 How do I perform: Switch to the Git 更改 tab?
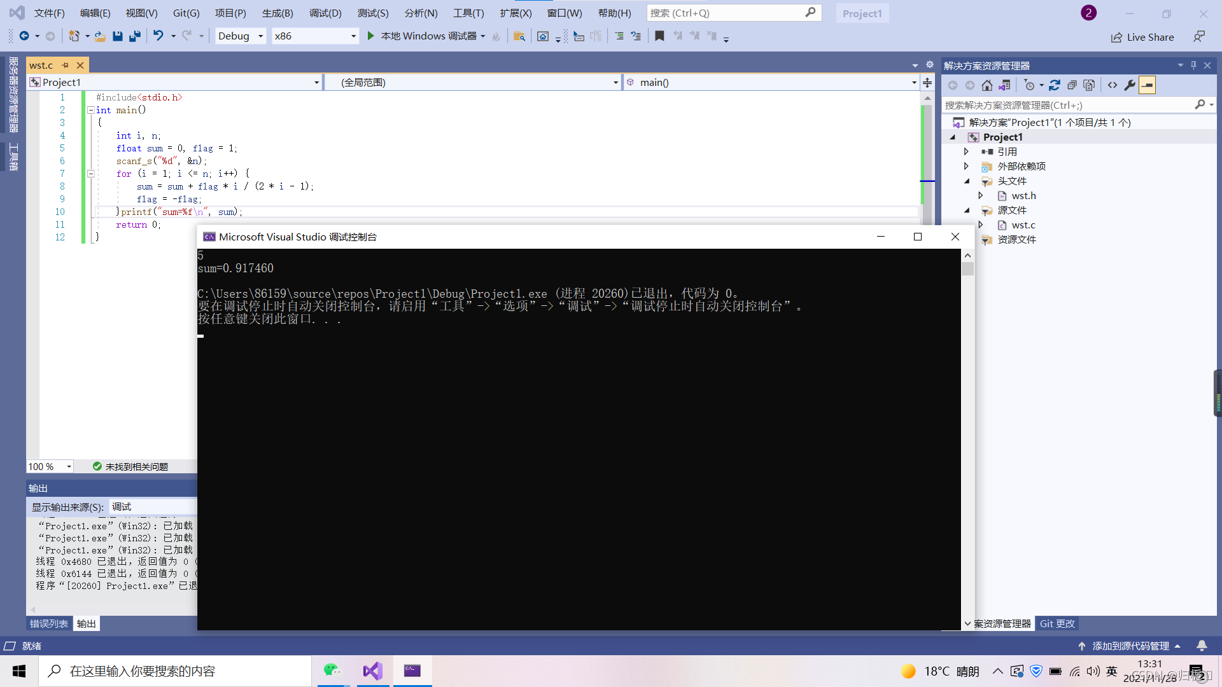[1057, 623]
